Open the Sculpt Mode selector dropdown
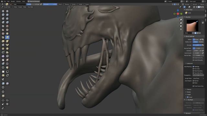207x116 pixels. pyautogui.click(x=7, y=7)
